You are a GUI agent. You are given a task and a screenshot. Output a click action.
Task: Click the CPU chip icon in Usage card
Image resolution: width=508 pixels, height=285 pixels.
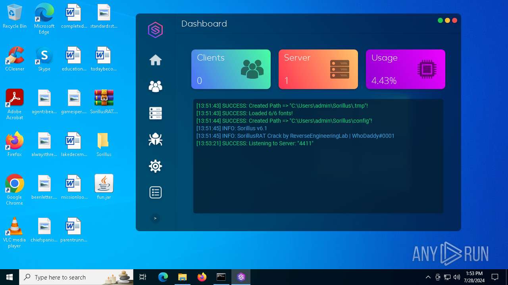[427, 69]
